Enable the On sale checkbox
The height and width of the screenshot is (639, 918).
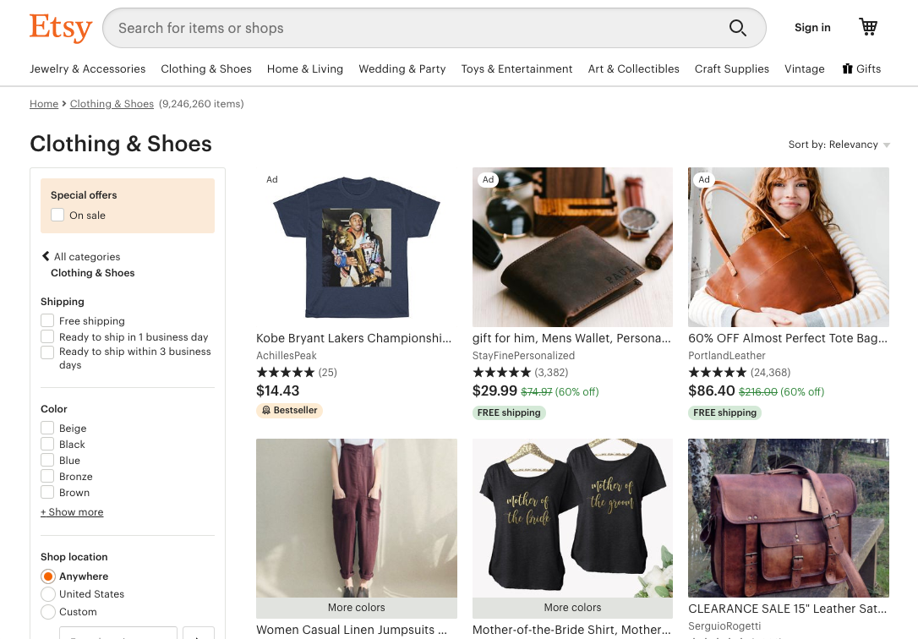tap(57, 215)
